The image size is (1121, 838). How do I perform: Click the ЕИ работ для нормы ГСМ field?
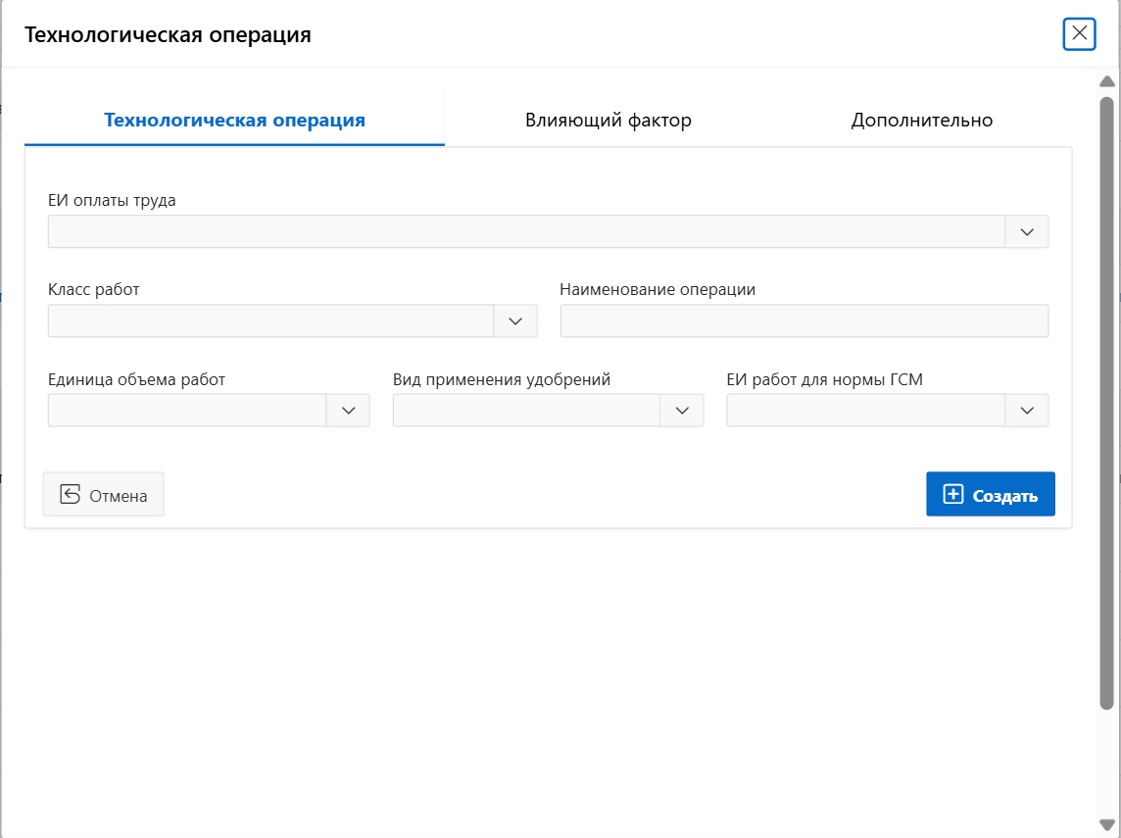(x=865, y=411)
